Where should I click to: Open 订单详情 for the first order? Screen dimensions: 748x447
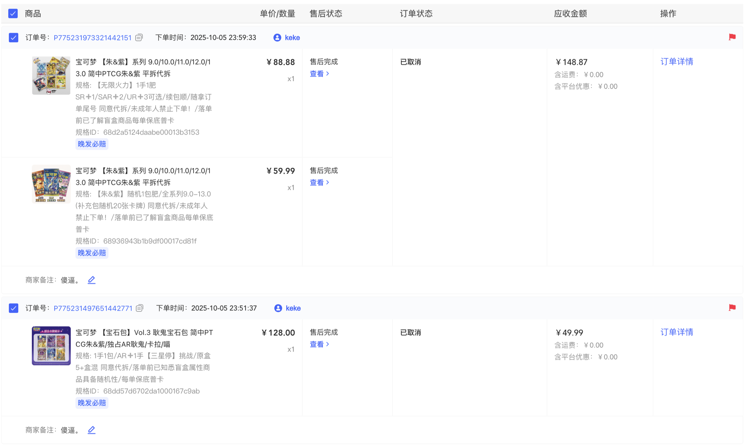tap(677, 62)
